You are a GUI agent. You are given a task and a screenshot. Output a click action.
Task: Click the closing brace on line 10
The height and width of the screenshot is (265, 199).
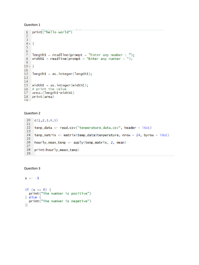[x=33, y=66]
